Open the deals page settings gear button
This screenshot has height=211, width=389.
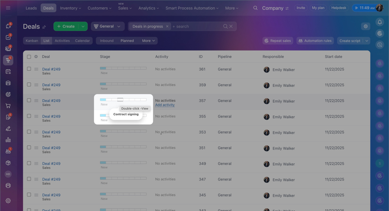click(x=366, y=26)
